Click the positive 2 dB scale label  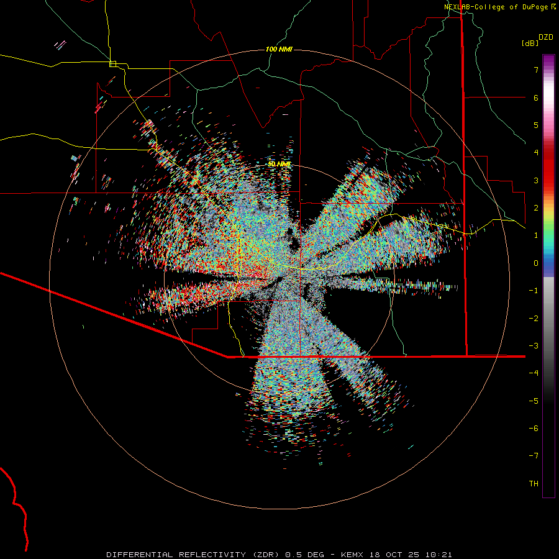[536, 208]
